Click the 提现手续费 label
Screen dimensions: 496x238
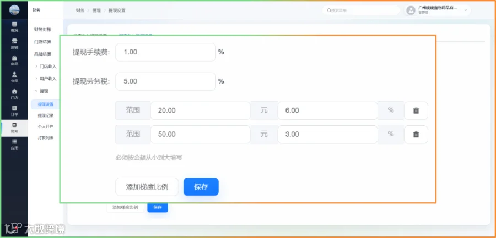91,52
